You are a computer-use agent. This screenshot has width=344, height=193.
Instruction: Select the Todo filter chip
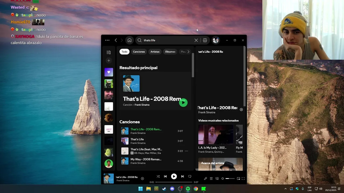tap(124, 52)
